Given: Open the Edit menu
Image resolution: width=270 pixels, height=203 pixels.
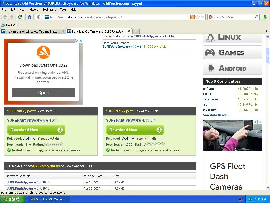Looking at the screenshot, I should click(13, 10).
